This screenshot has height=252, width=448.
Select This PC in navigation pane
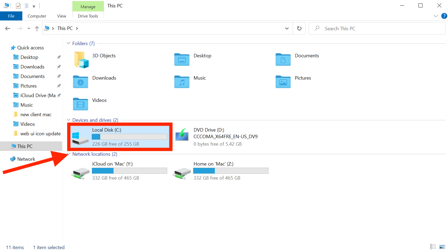[31, 146]
